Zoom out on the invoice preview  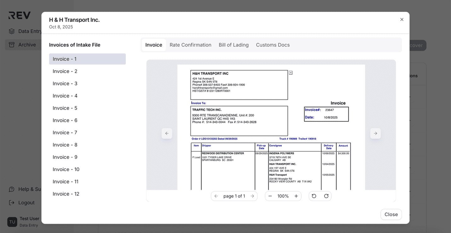point(270,196)
